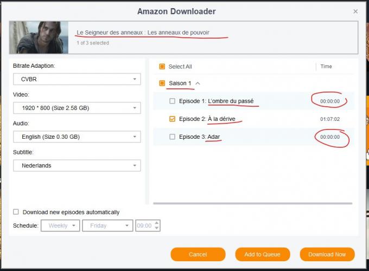Image resolution: width=369 pixels, height=271 pixels.
Task: Click the Episode 3 time 00:00:00
Action: coord(330,137)
